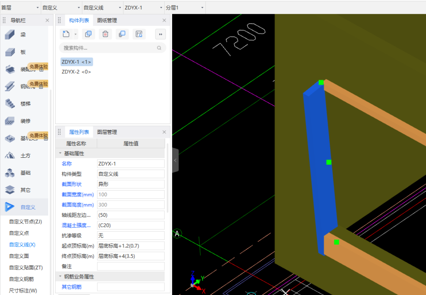Click the 混凝土强度 value (C20)
The width and height of the screenshot is (426, 295).
pos(131,225)
